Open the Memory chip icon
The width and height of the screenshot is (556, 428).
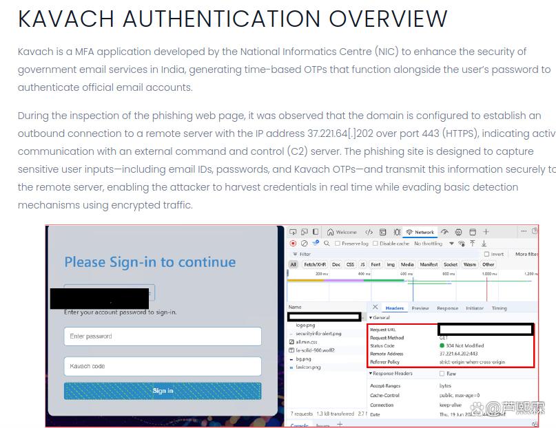point(458,232)
